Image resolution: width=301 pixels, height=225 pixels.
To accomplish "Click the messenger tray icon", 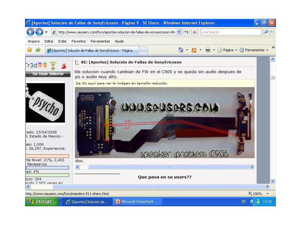I will click(x=258, y=202).
